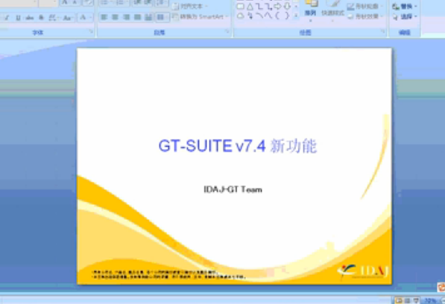The height and width of the screenshot is (304, 445).
Task: Open the Quick Styles (快速样式) gallery
Action: point(332,10)
